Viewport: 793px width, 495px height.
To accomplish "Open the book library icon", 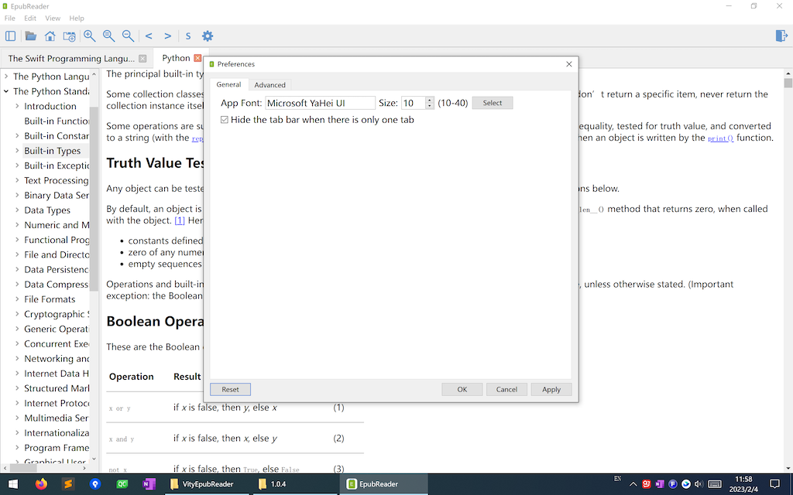I will coord(69,36).
